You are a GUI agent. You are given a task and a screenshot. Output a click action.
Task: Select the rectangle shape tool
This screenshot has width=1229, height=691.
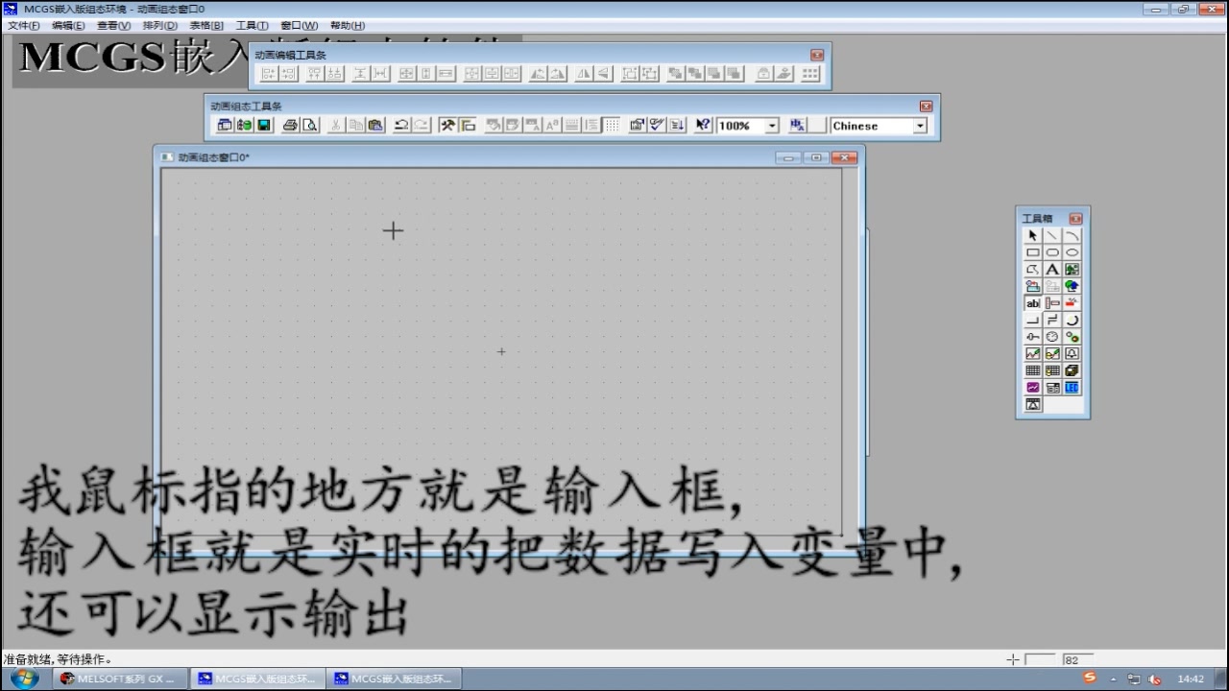(1033, 252)
